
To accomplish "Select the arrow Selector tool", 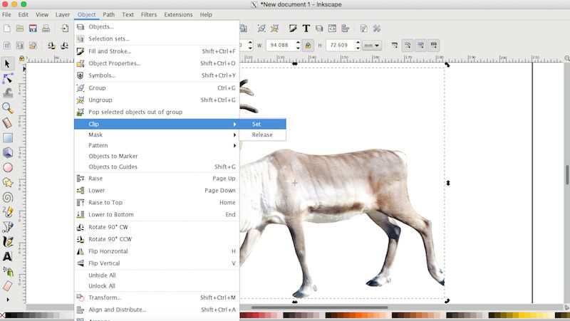I will [x=7, y=64].
